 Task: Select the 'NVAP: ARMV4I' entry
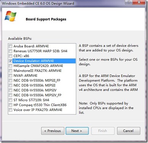point(25,76)
